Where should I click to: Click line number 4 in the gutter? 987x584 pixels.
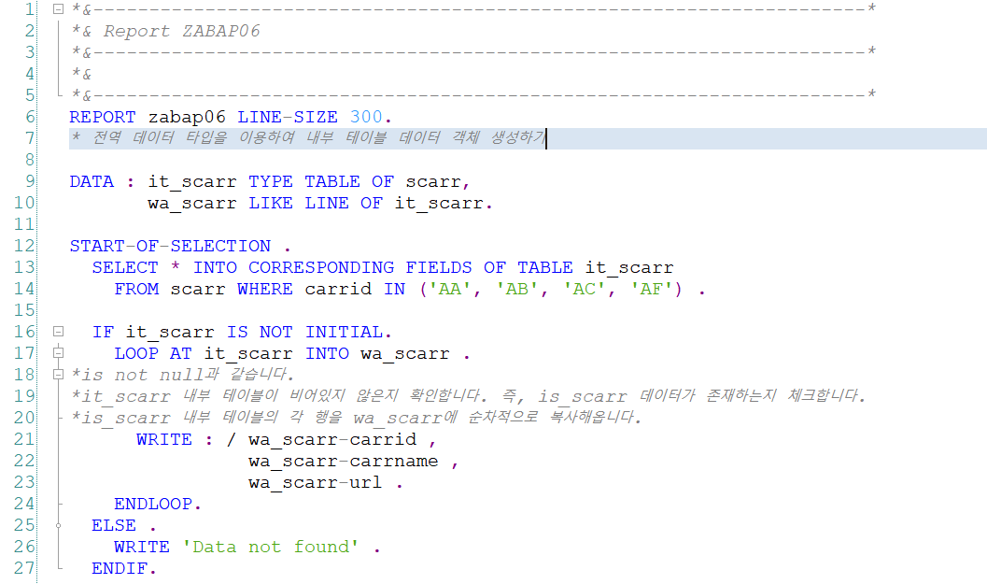(30, 74)
